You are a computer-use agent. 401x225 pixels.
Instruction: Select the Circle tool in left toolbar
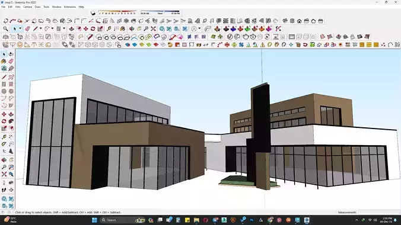(x=4, y=91)
